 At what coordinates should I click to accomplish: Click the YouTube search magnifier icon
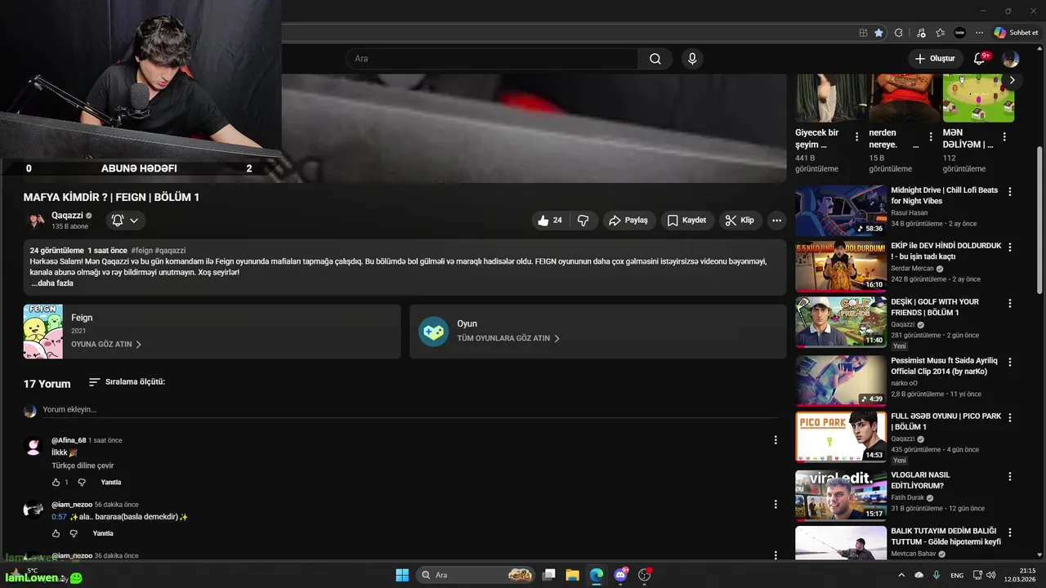click(655, 59)
